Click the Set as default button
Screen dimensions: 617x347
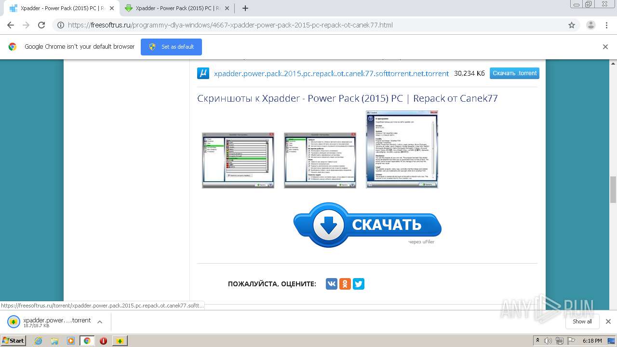tap(171, 47)
